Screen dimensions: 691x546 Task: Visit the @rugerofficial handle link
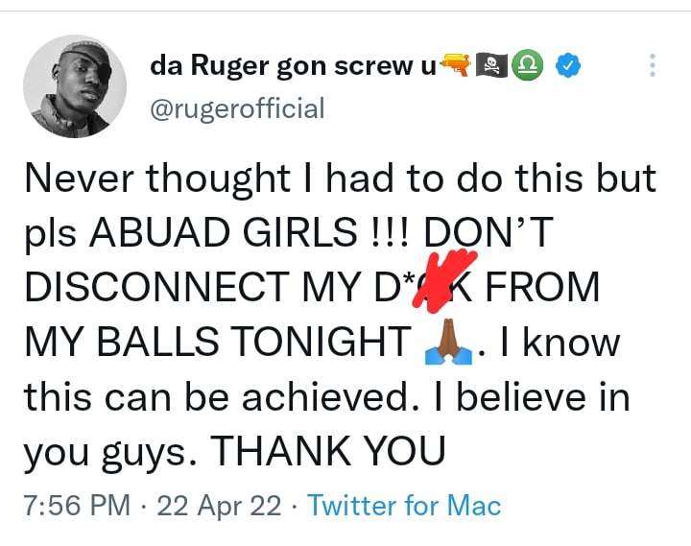[x=238, y=108]
